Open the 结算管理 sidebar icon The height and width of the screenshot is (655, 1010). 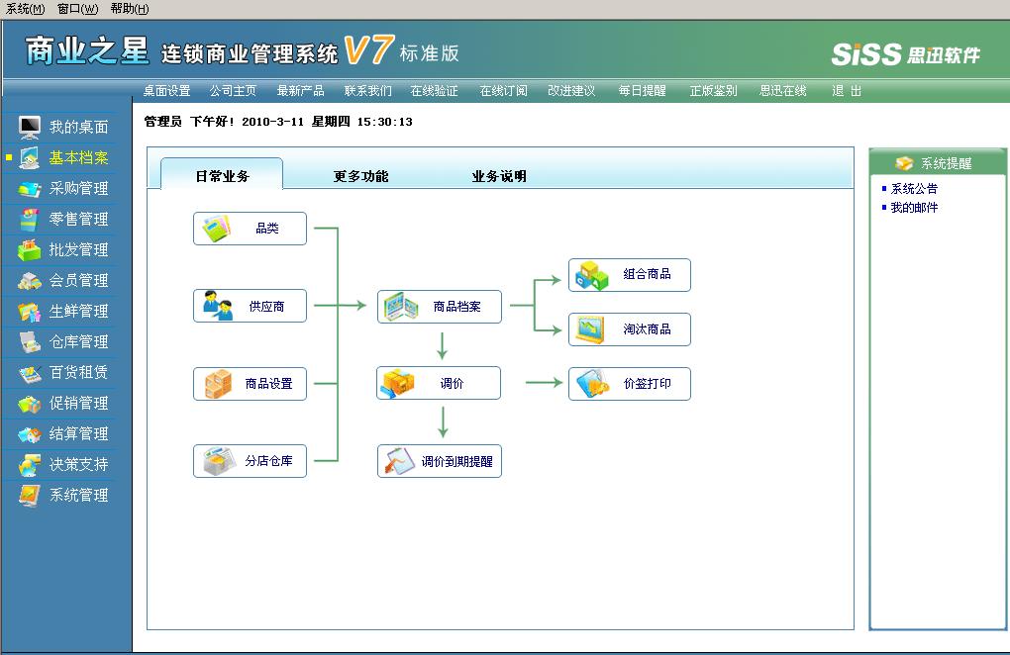click(30, 433)
